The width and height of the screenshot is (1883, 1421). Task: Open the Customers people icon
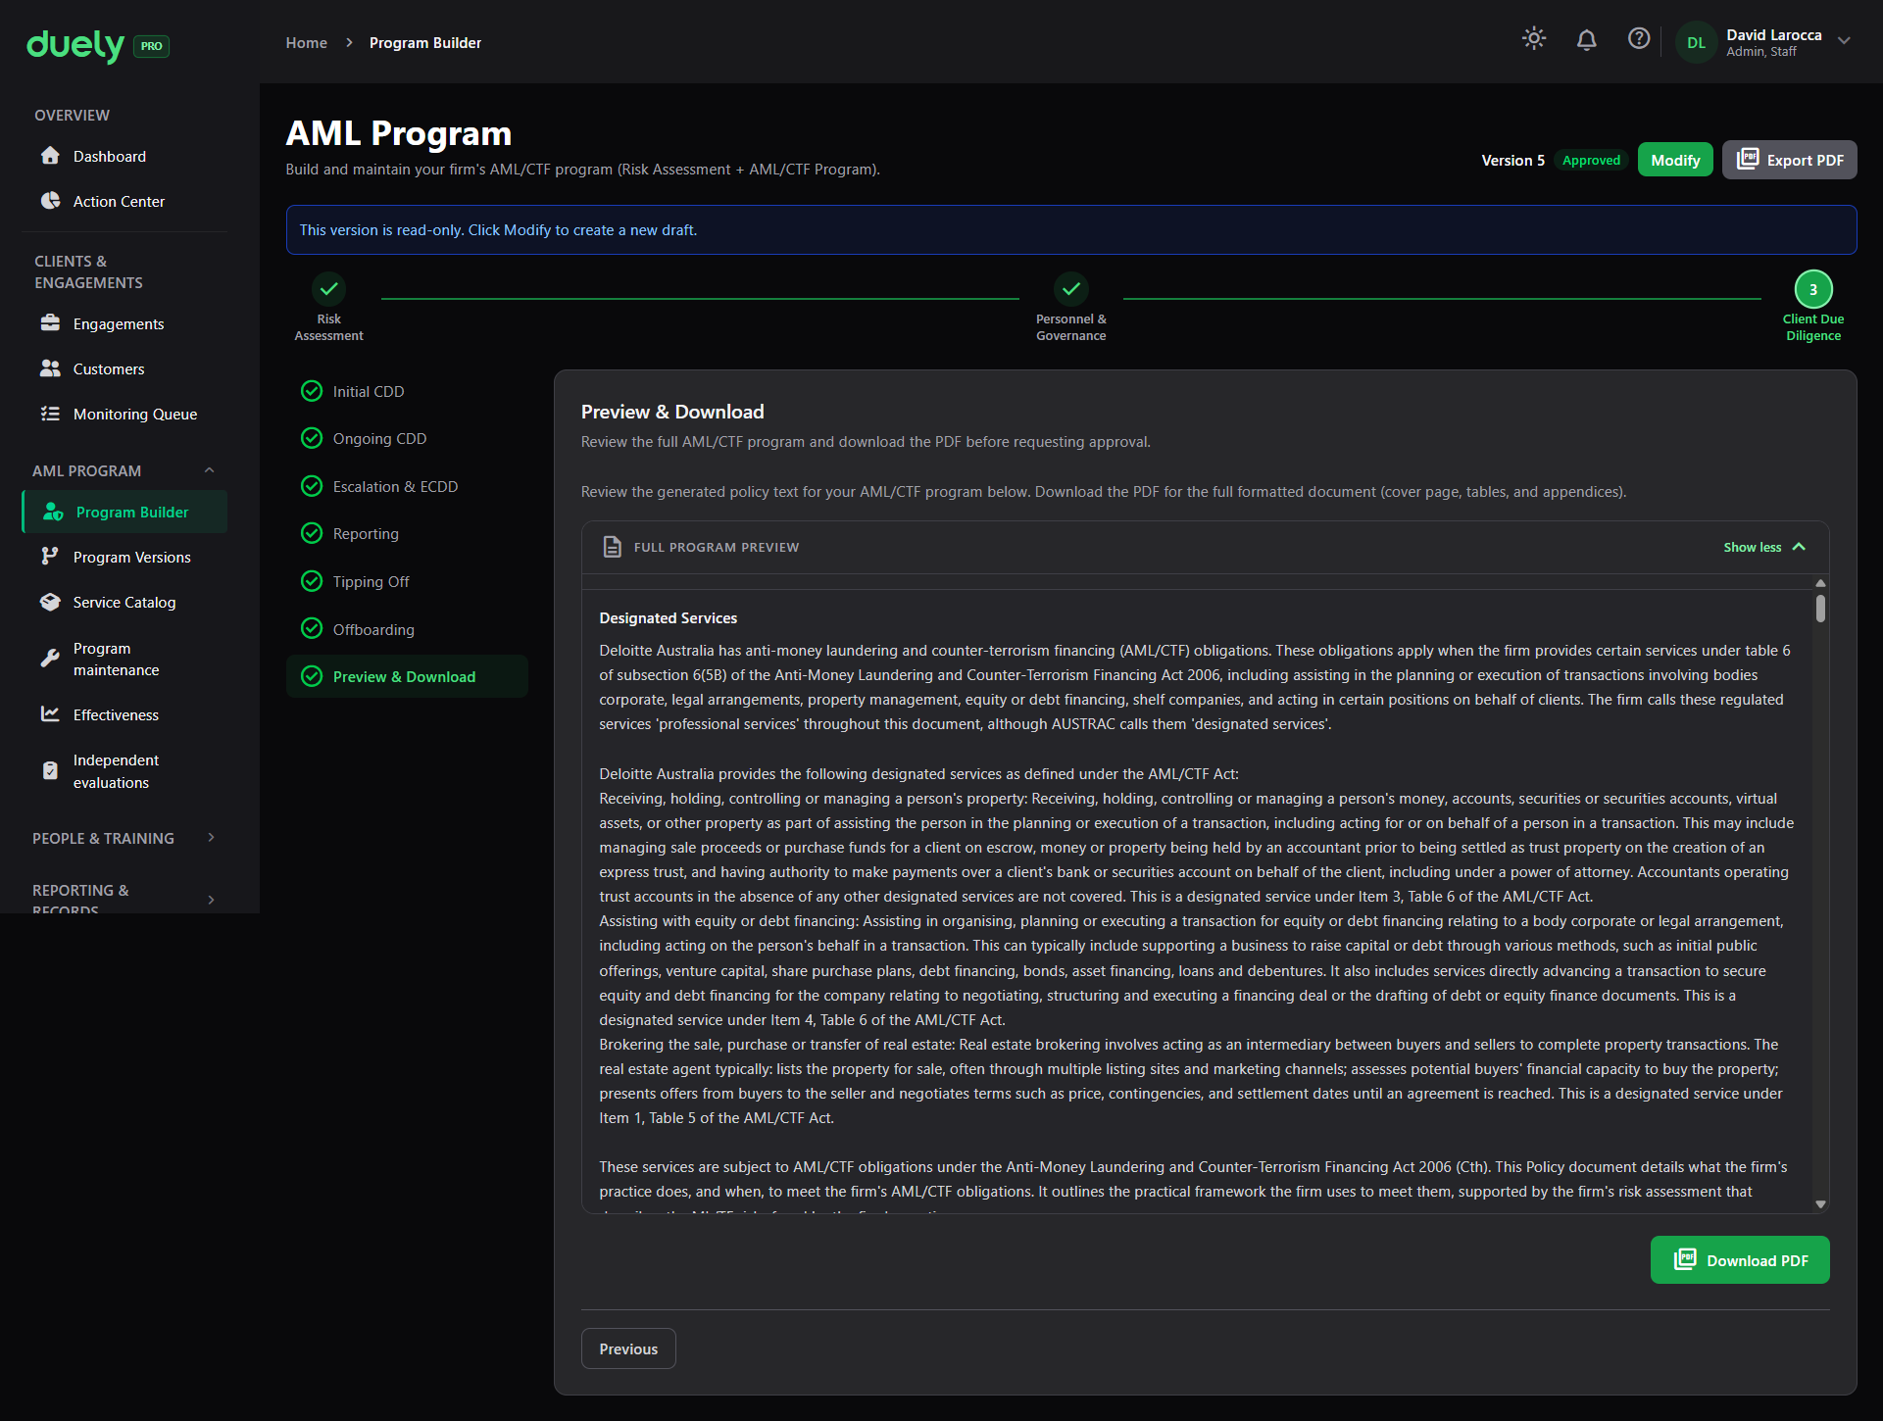click(50, 368)
